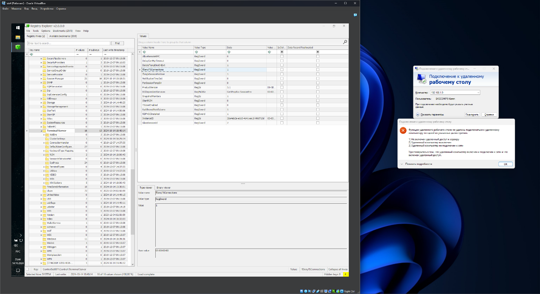Expand the SecurityProviders key
This screenshot has height=294, width=540.
(x=41, y=63)
